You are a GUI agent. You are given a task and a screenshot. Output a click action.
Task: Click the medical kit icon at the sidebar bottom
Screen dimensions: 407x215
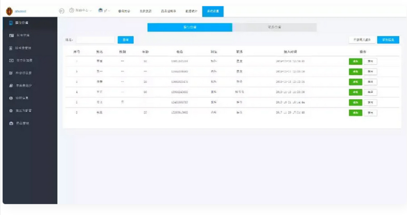click(11, 123)
